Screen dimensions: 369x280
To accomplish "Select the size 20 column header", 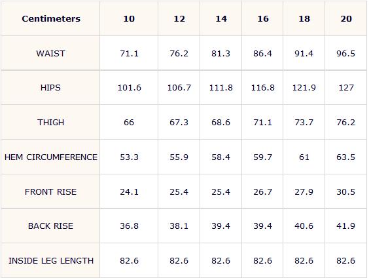I will coord(346,18).
